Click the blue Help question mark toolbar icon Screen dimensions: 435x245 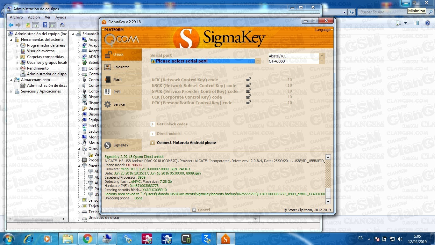[x=45, y=25]
